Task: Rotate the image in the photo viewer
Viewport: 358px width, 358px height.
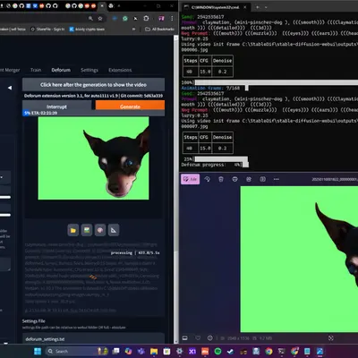Action: (x=207, y=179)
